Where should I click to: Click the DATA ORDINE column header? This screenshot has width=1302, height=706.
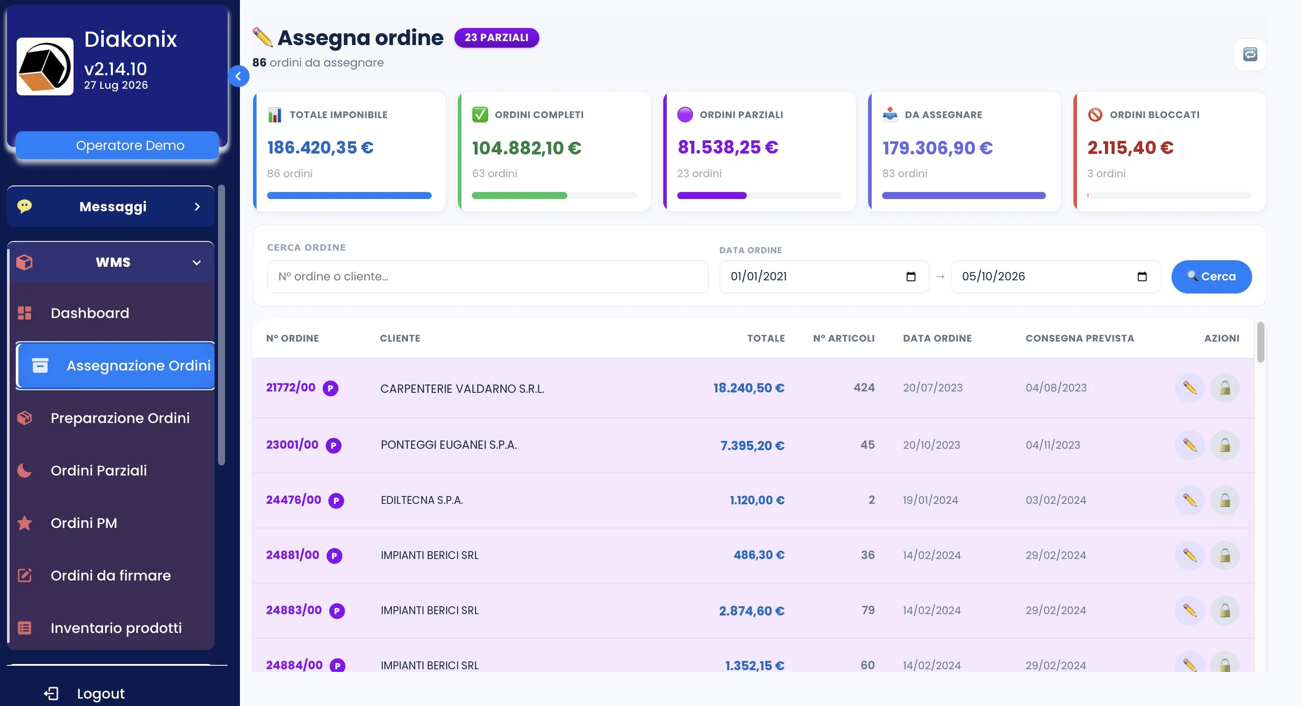click(x=937, y=339)
